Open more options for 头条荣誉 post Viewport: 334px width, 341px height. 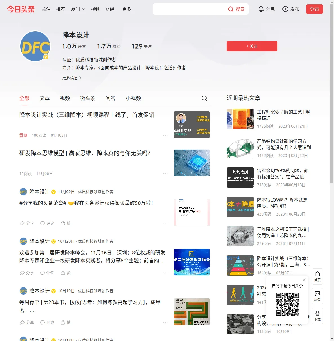pos(165,223)
